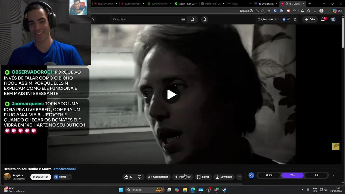Expand the Remix dropdown arrow
Image resolution: width=345 pixels, height=194 pixels.
(70, 177)
